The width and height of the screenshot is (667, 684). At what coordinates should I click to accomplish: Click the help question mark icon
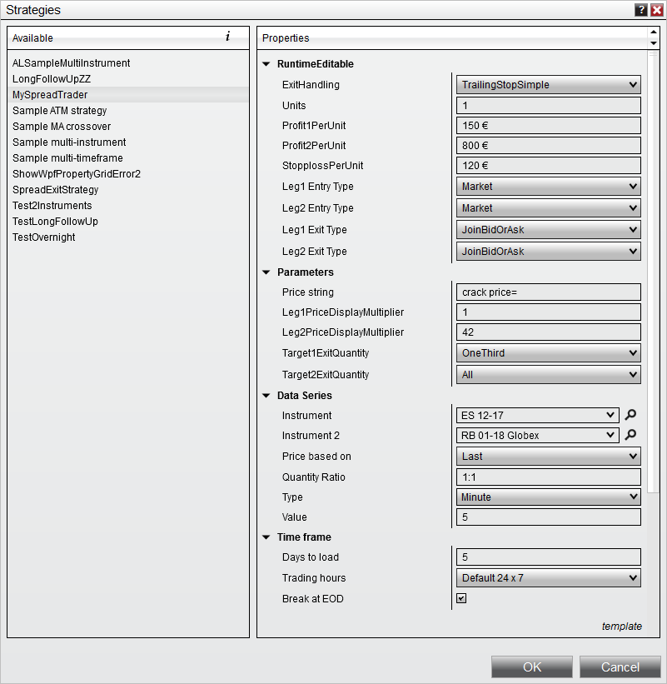(x=641, y=10)
